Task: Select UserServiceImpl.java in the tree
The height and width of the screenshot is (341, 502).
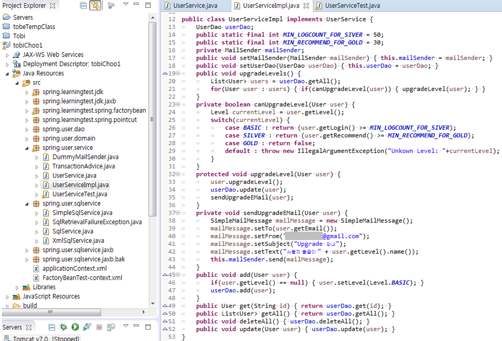Action: [x=80, y=185]
